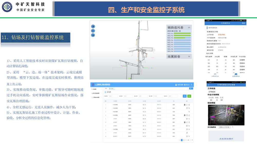Select the 已完成作业 bottom tab with home icon
257x144 pixels.
(236, 75)
